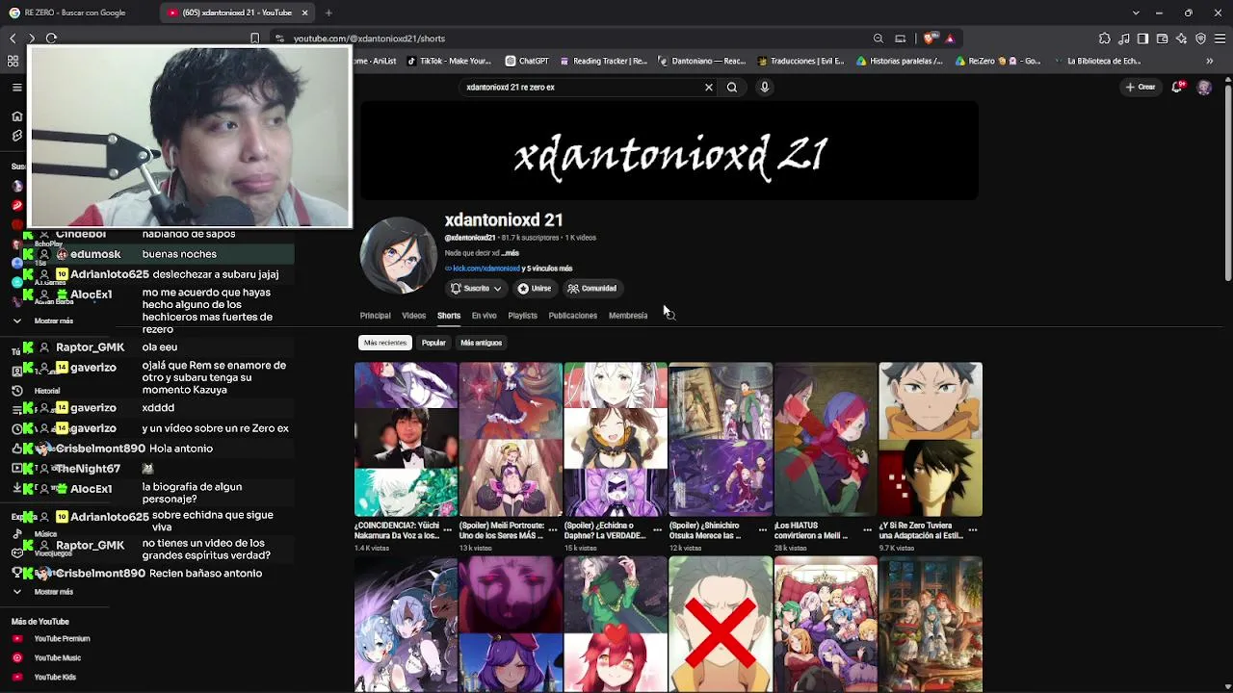Open the Membresía channel tab
The image size is (1233, 693).
pos(628,316)
